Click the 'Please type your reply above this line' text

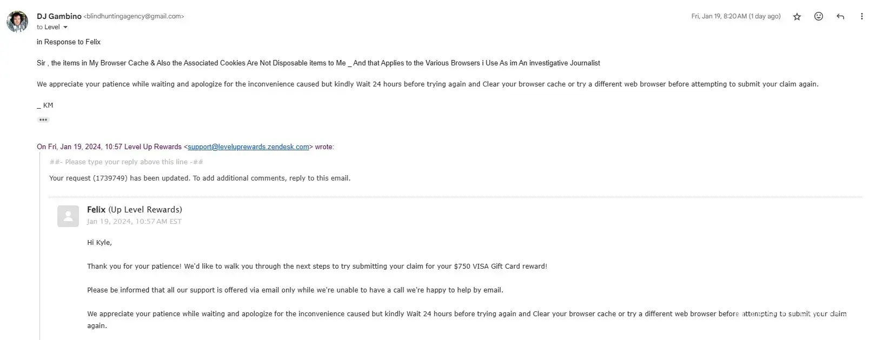click(x=126, y=162)
